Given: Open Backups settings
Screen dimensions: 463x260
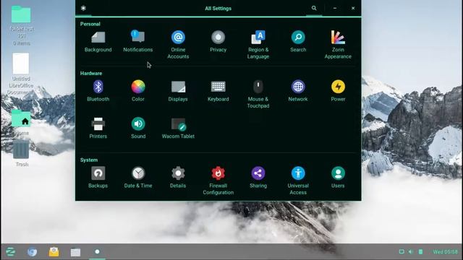Looking at the screenshot, I should (x=98, y=178).
